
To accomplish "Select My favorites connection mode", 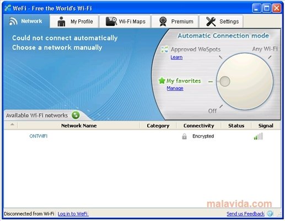I will coord(184,81).
